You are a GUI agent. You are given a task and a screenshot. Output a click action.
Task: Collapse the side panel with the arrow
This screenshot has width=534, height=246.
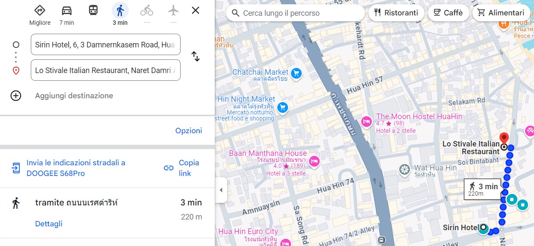coord(221,190)
